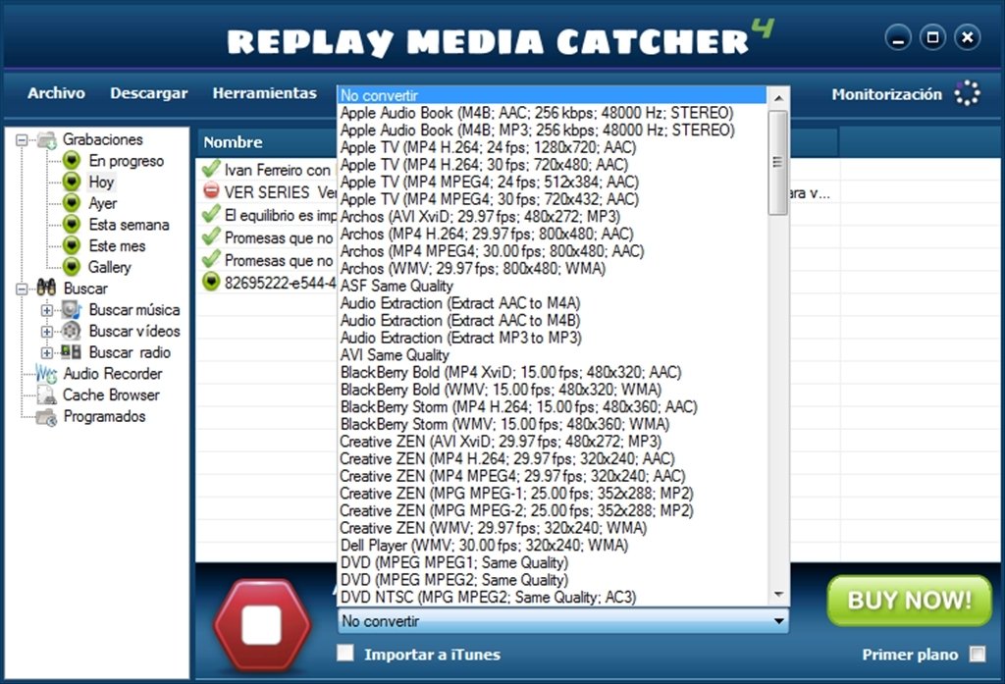Open Audio Recorder from the tree
Image resolution: width=1005 pixels, height=684 pixels.
[x=113, y=374]
